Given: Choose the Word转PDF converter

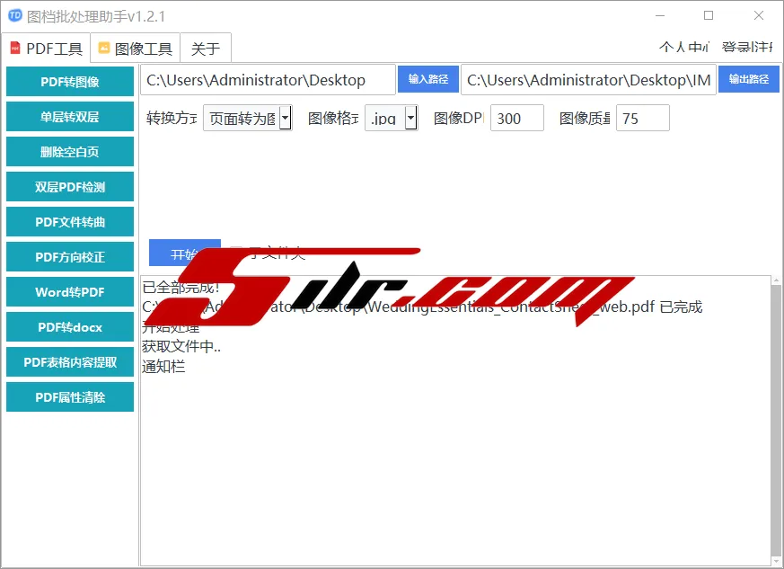Looking at the screenshot, I should click(x=70, y=292).
